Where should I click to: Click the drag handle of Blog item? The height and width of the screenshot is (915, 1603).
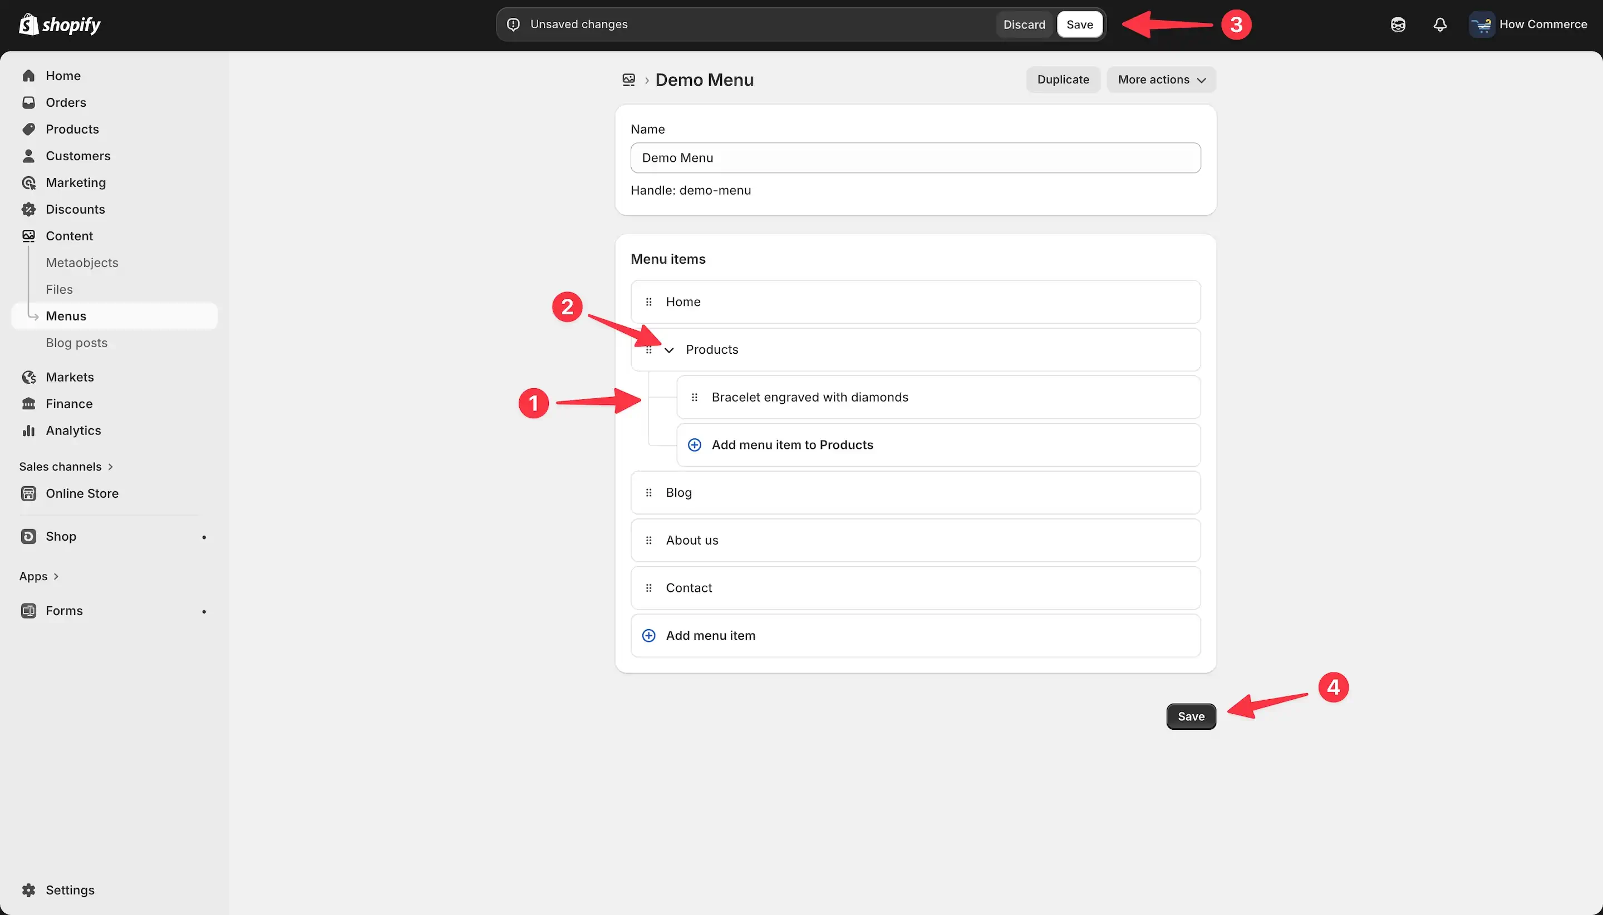(648, 493)
